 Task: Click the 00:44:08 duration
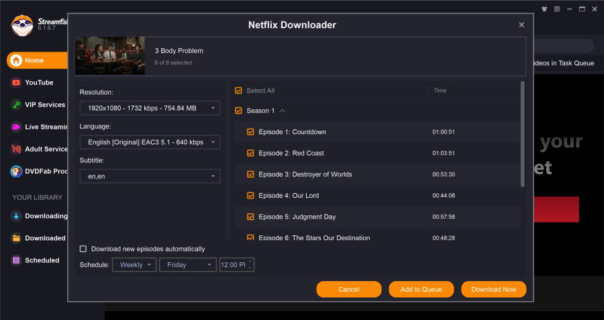(x=444, y=196)
